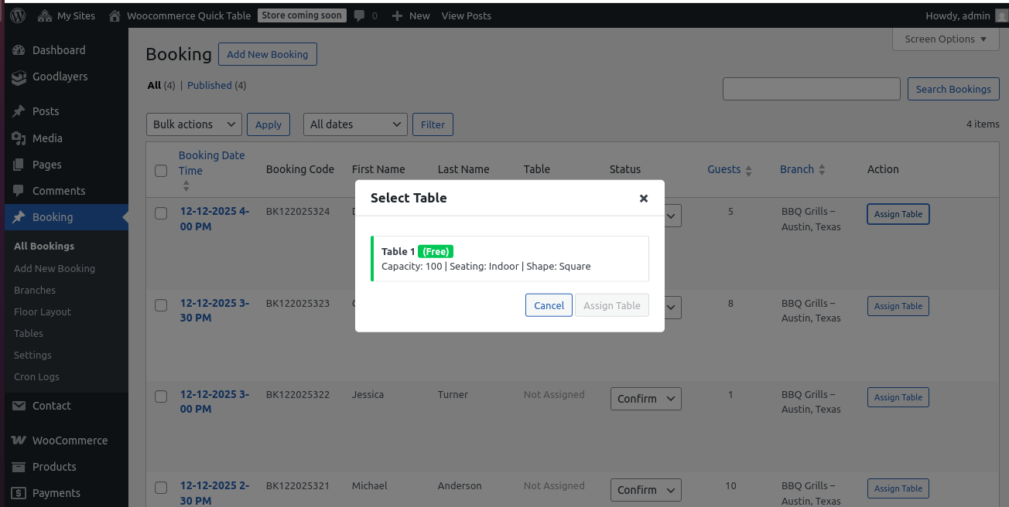Click the search bookings input field
This screenshot has height=507, width=1009.
(x=811, y=89)
